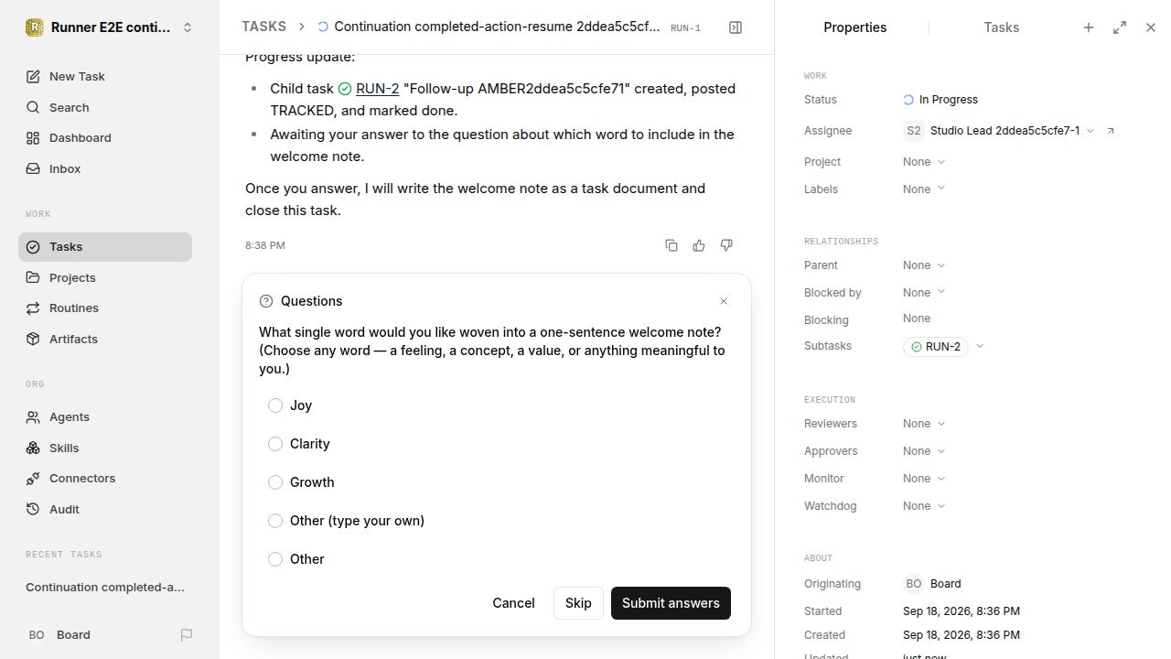
Task: Give thumbs down to the progress update
Action: 726,245
